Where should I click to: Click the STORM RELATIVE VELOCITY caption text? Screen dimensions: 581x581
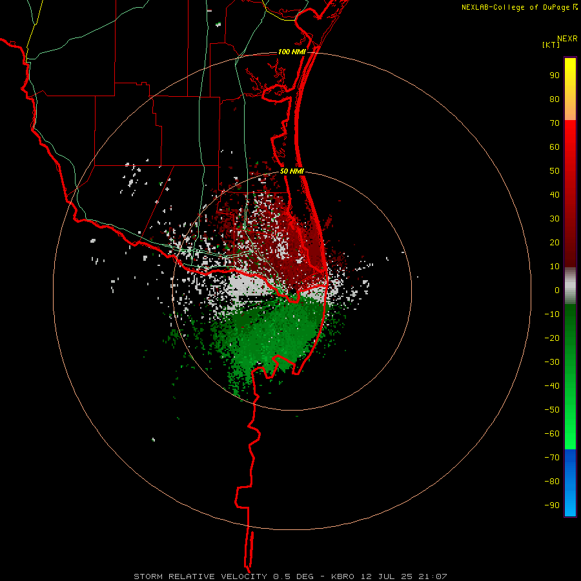200,576
